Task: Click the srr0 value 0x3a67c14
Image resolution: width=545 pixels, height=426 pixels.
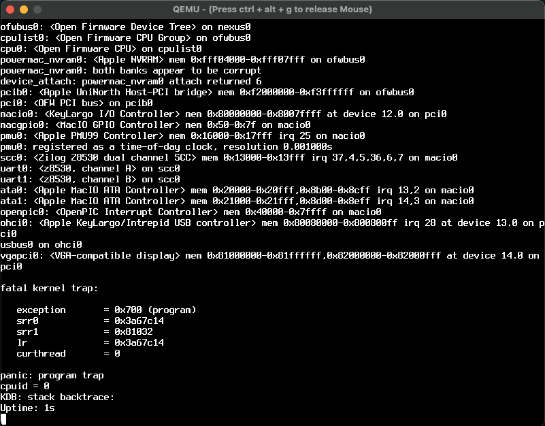Action: [139, 321]
